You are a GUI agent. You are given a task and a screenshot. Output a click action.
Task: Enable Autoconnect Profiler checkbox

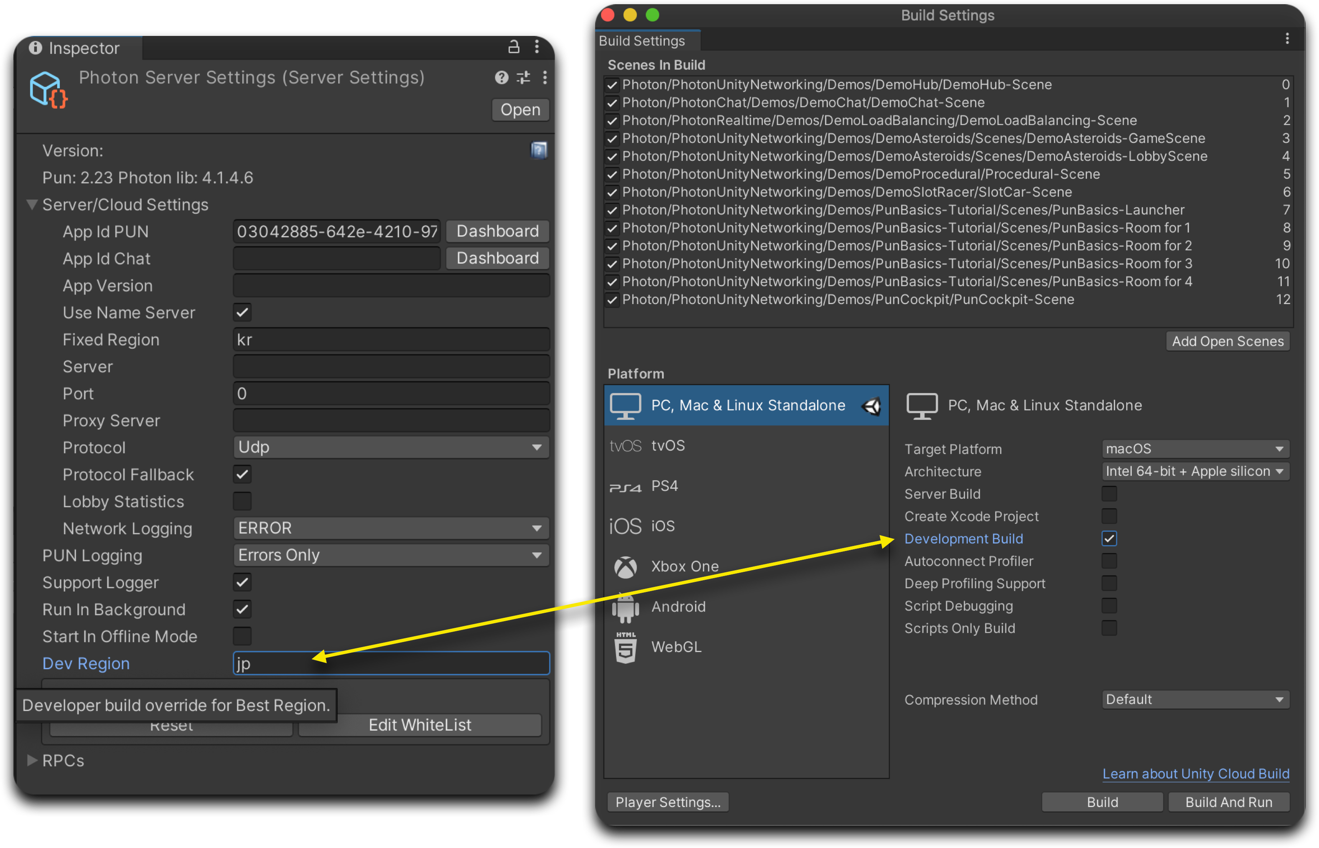(1109, 561)
